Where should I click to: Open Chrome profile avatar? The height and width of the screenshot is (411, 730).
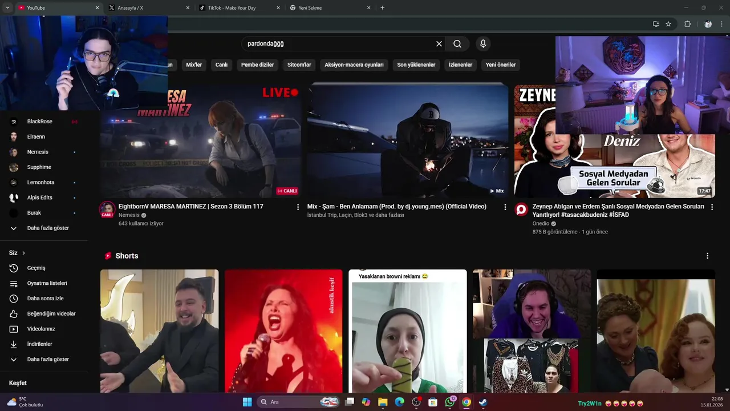point(708,24)
